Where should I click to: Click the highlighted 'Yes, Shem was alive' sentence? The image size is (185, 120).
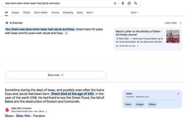pyautogui.click(x=40, y=29)
